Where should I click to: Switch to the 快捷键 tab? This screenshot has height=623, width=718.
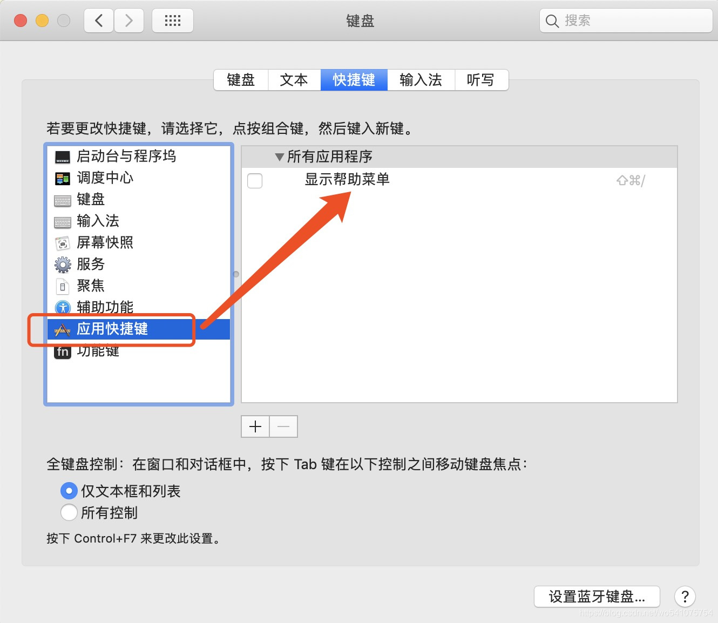click(354, 80)
